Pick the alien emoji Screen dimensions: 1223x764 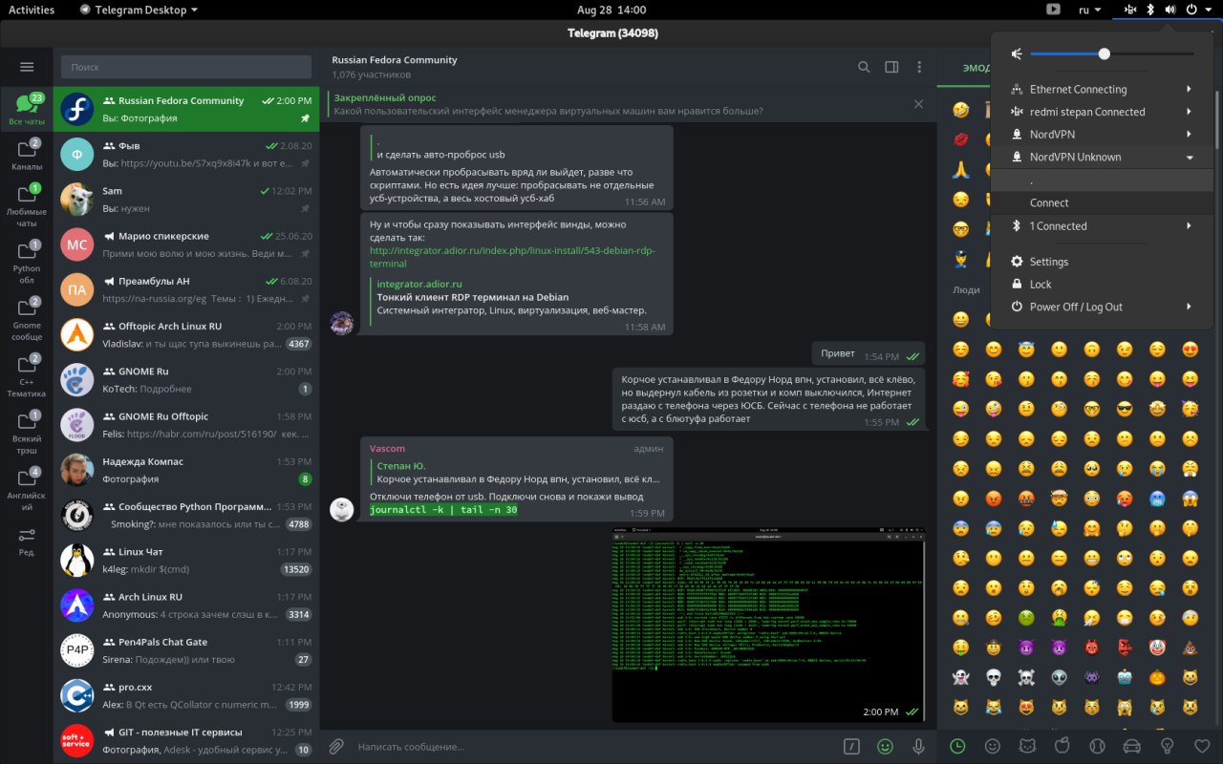1059,677
